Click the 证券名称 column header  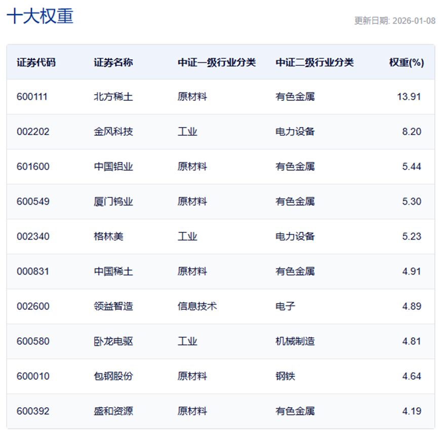click(x=113, y=62)
